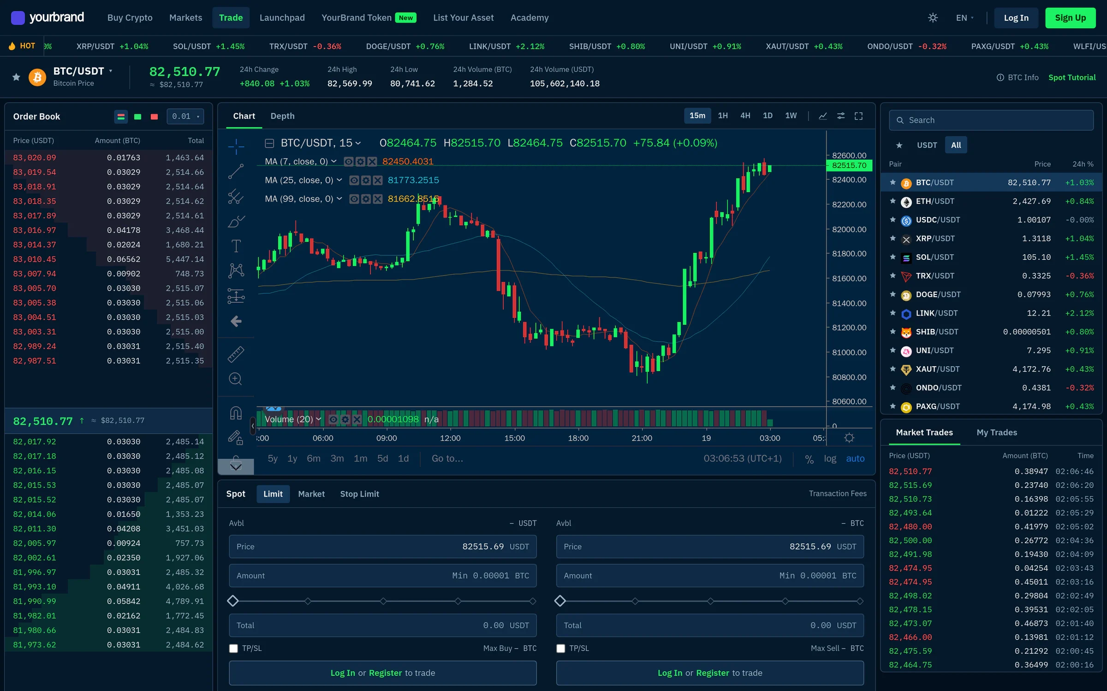Image resolution: width=1107 pixels, height=691 pixels.
Task: Activate the chart zoom-in tool
Action: coord(236,379)
